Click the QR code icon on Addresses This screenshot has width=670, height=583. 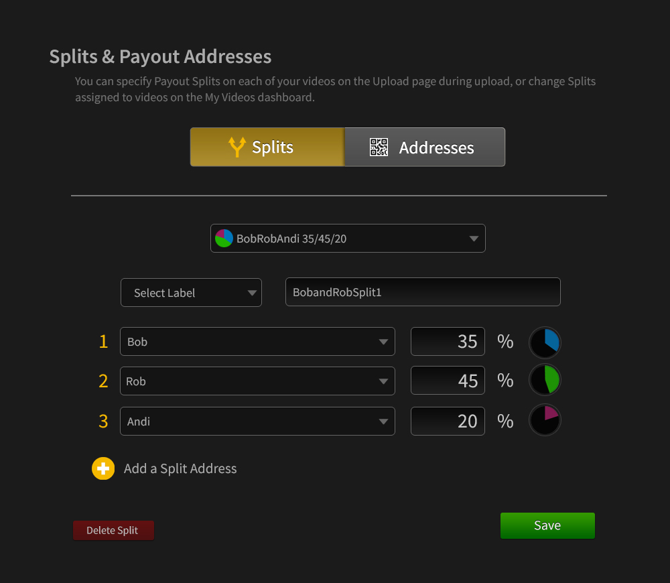[379, 147]
